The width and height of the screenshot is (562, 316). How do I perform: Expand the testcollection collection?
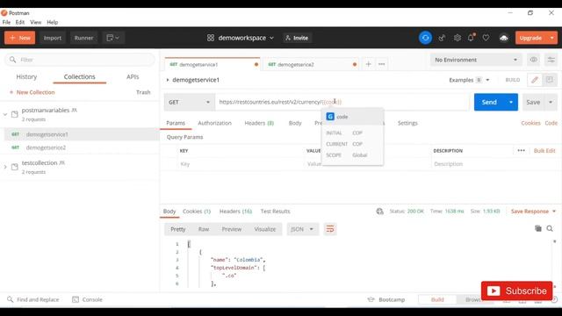coord(5,167)
